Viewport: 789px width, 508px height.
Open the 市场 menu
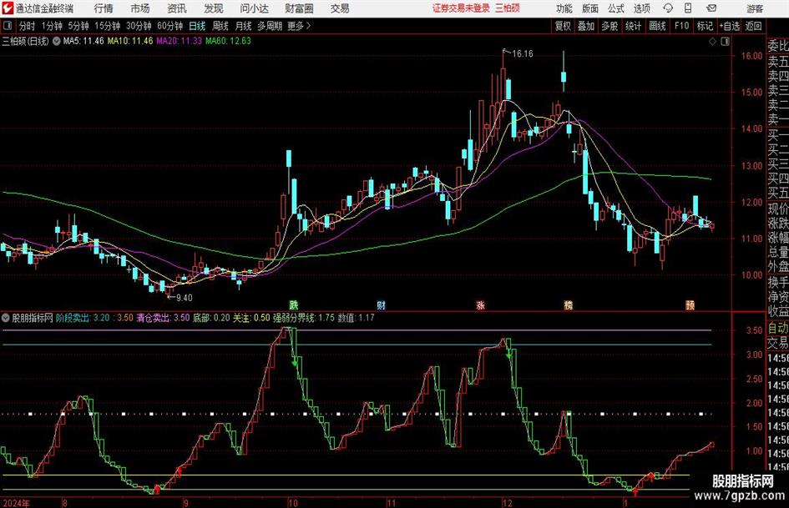click(140, 8)
